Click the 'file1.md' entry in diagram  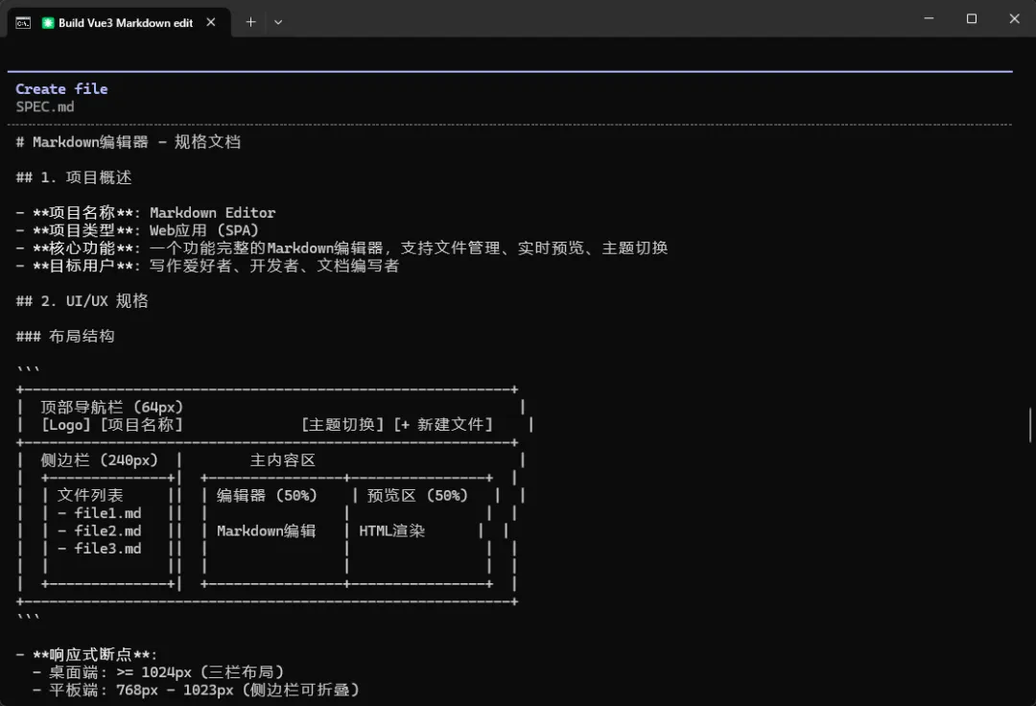click(107, 513)
